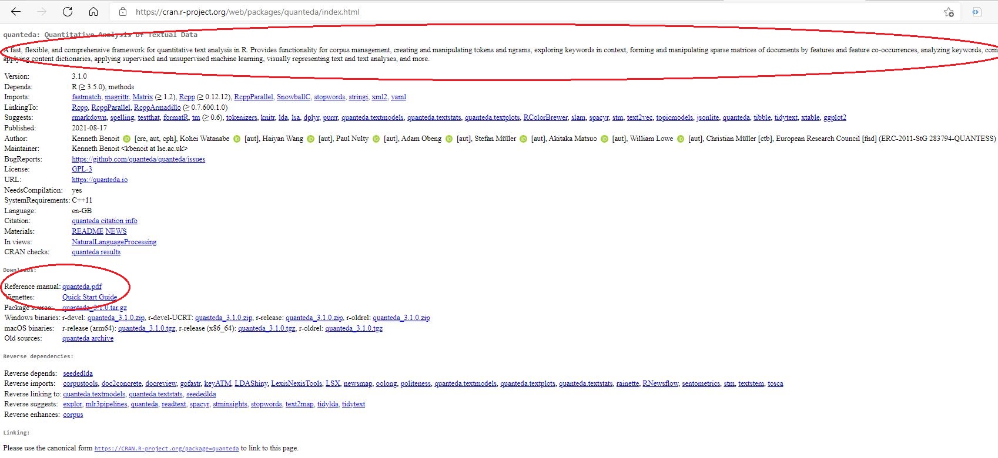Open the browser home page
The height and width of the screenshot is (458, 998).
click(93, 12)
